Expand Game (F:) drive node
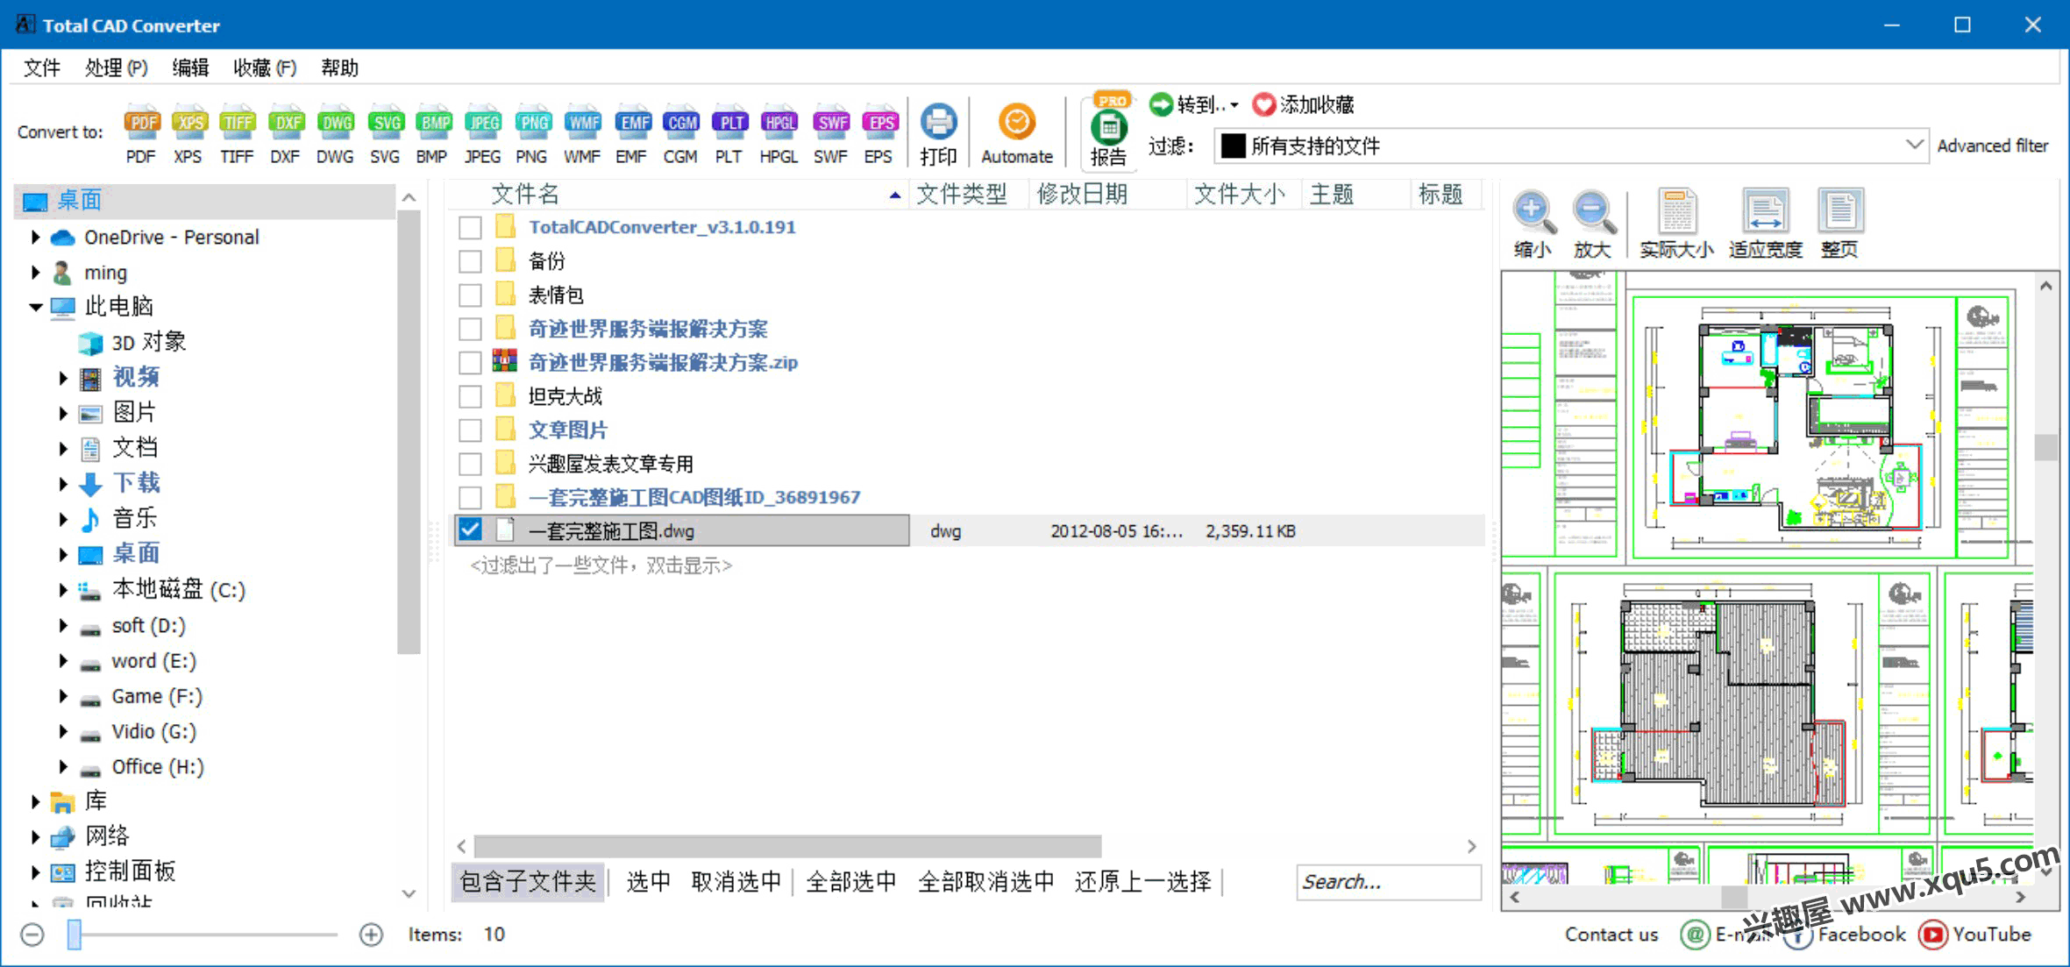 63,696
